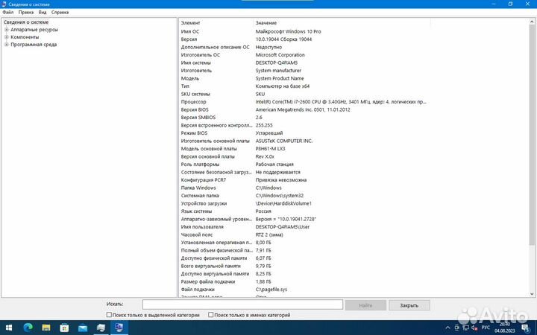
Task: Open Microsoft Store from the taskbar
Action: [x=64, y=328]
